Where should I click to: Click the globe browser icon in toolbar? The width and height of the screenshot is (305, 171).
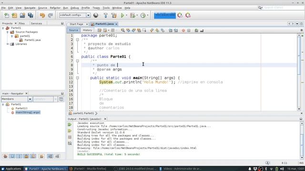click(96, 15)
